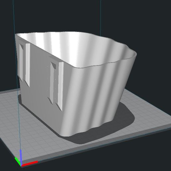
Task: Click the blue Z axis arrow
Action: [21, 157]
